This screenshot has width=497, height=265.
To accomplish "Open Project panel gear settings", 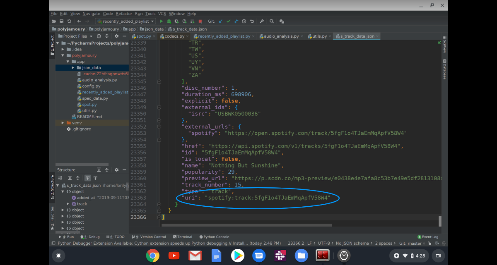I will pyautogui.click(x=117, y=36).
